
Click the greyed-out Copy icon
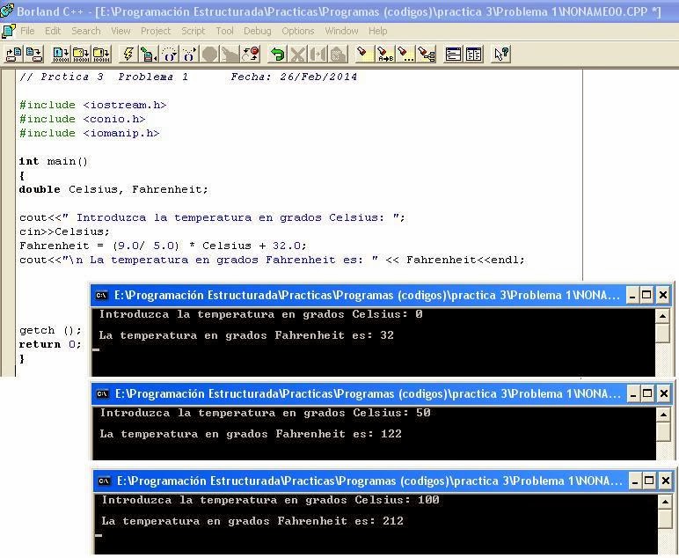(x=318, y=55)
